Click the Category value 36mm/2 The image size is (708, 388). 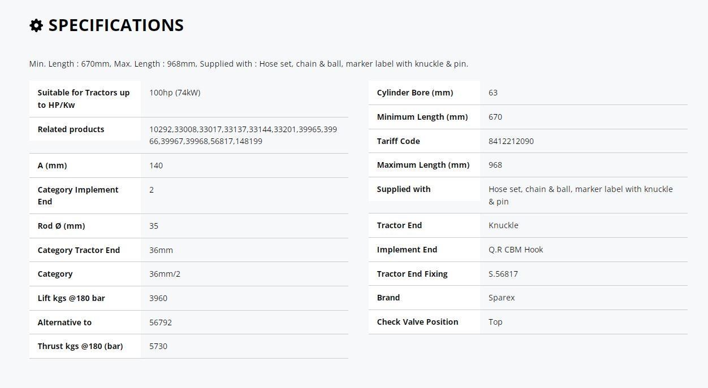pyautogui.click(x=165, y=274)
